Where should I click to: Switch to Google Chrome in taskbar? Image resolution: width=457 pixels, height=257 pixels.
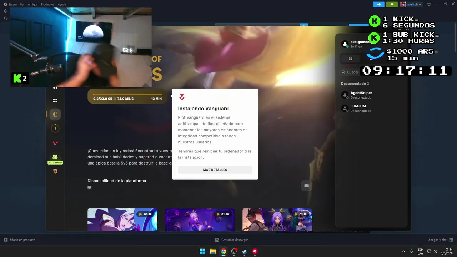click(x=224, y=251)
